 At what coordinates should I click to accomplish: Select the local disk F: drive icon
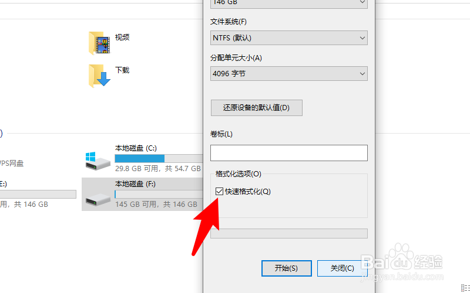pyautogui.click(x=98, y=199)
